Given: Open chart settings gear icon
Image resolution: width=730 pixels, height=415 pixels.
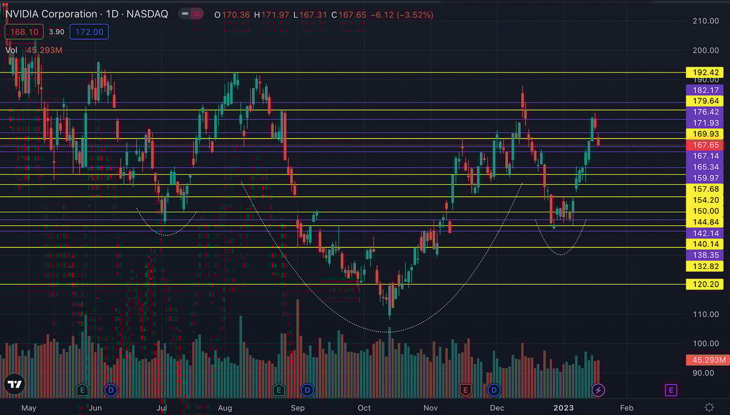Looking at the screenshot, I should click(709, 407).
